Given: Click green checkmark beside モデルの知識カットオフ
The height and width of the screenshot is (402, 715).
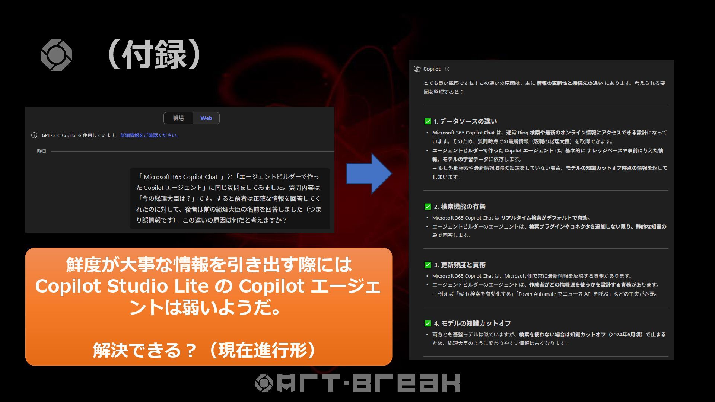Looking at the screenshot, I should pos(428,323).
